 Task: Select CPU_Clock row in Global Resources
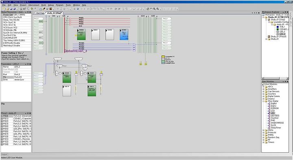(x=16, y=17)
